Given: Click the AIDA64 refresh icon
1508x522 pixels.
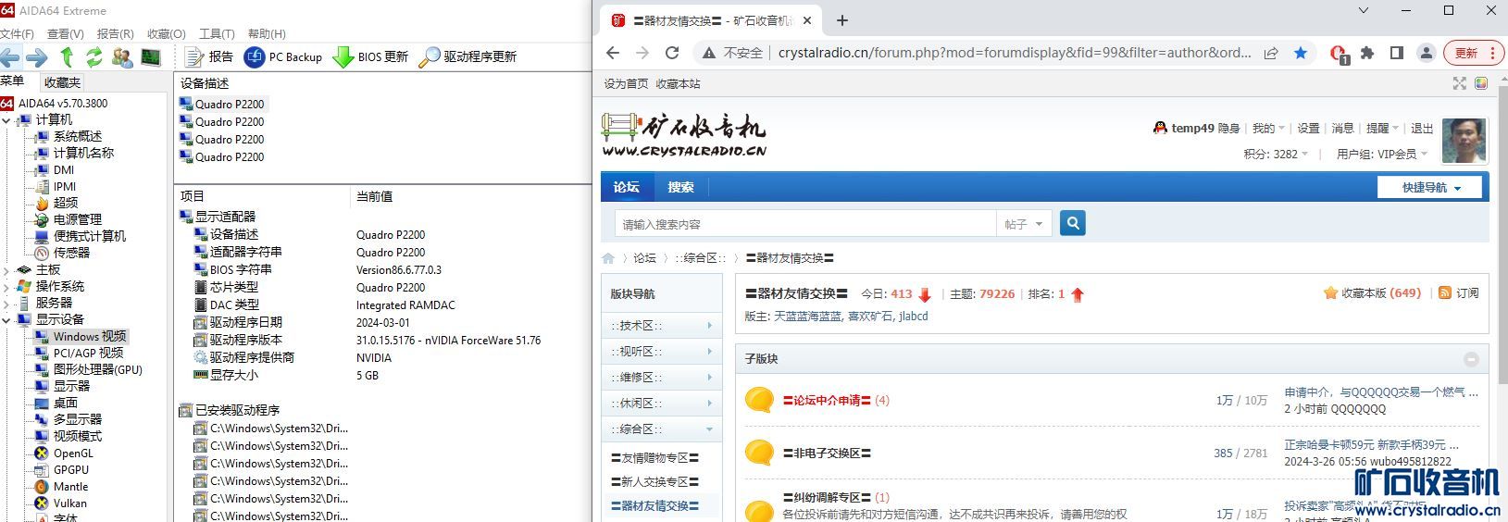Looking at the screenshot, I should coord(93,57).
